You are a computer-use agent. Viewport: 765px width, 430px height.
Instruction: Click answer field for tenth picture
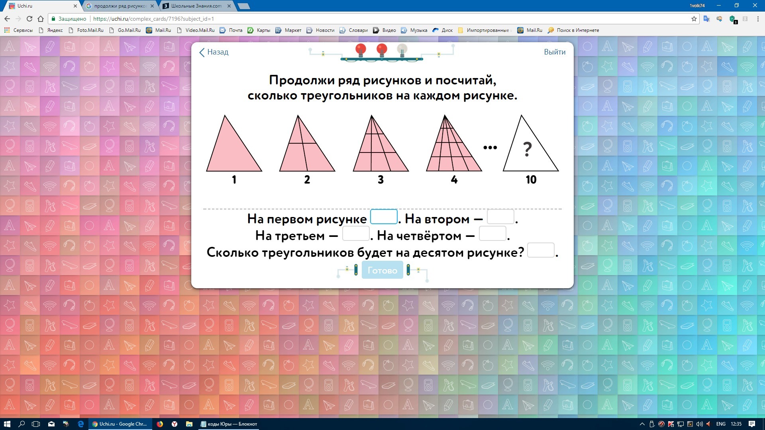(540, 250)
